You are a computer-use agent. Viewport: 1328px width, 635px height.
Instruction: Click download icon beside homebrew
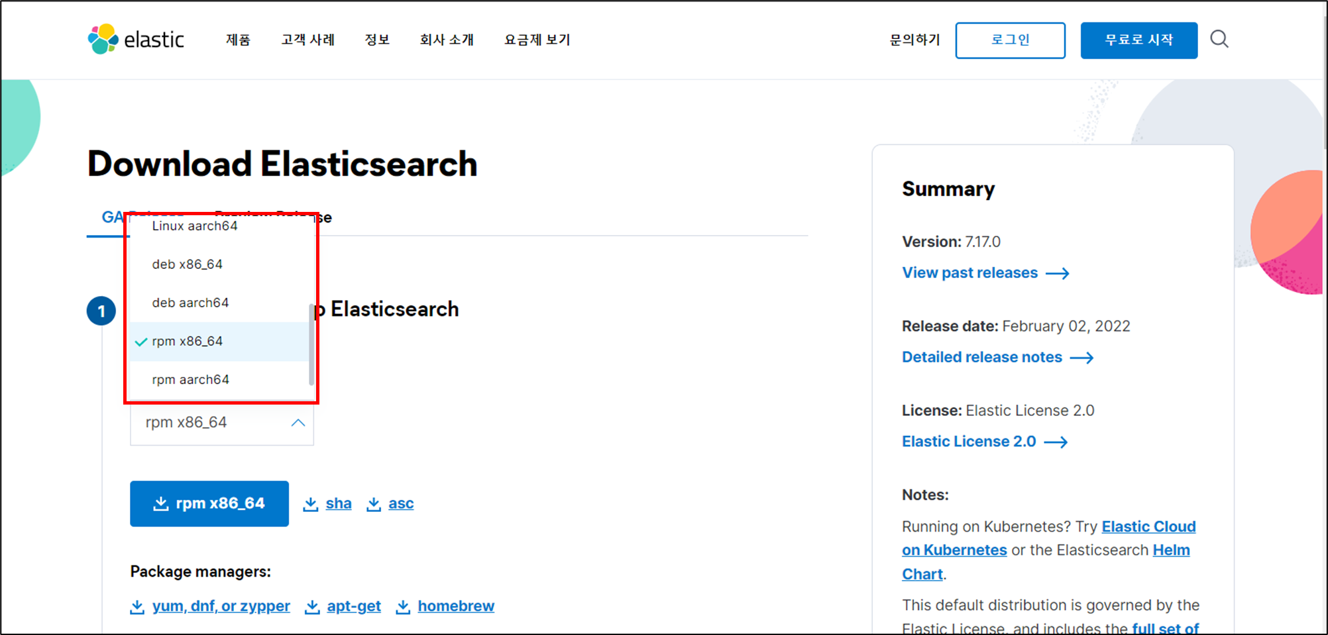[x=403, y=607]
